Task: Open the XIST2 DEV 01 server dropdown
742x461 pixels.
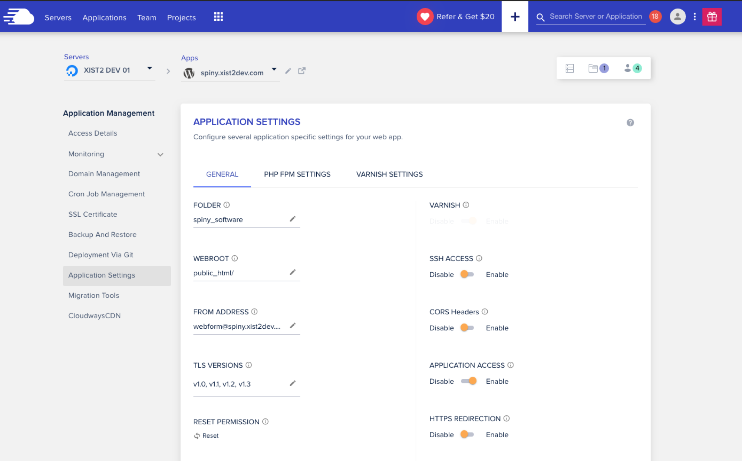Action: (x=149, y=69)
